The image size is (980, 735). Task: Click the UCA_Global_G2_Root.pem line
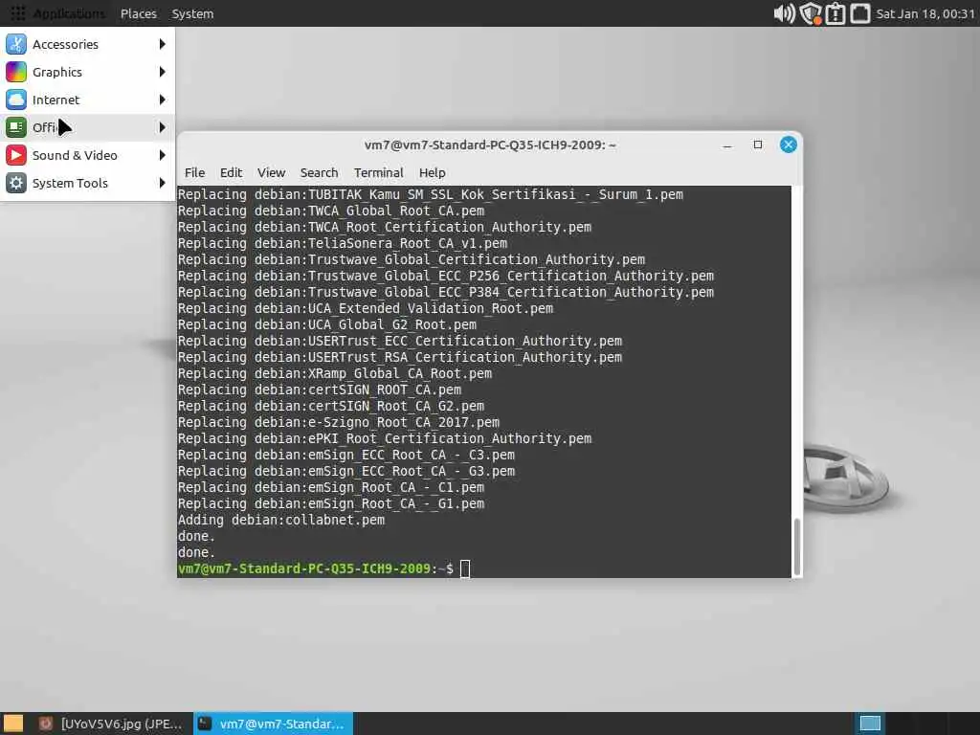pos(327,325)
